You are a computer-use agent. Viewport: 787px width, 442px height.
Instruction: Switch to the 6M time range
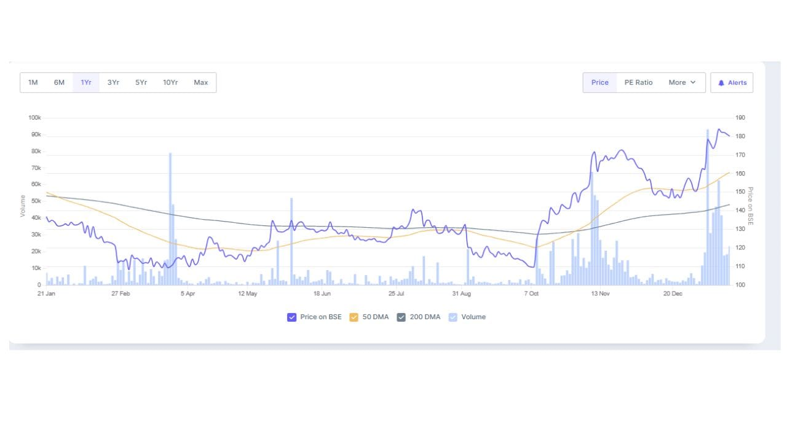coord(59,82)
